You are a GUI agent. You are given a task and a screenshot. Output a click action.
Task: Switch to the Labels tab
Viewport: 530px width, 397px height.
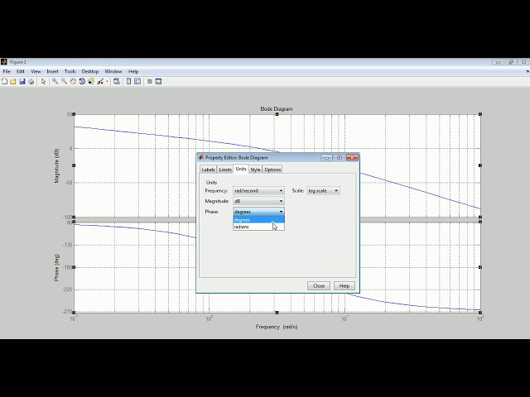tap(208, 170)
